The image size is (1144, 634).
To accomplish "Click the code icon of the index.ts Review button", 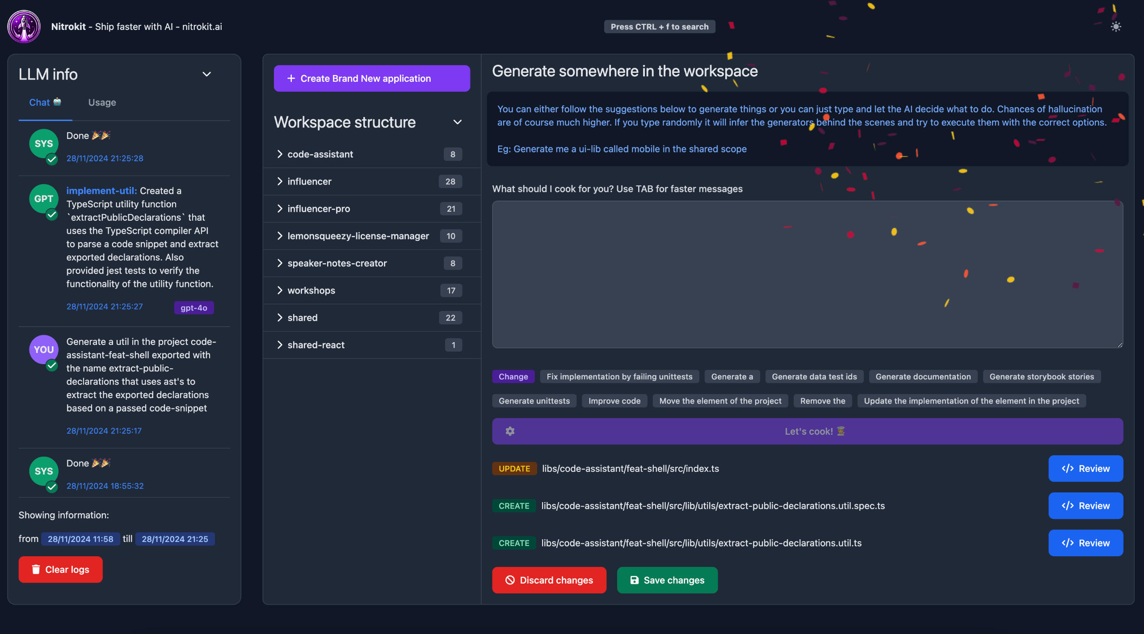I will coord(1068,468).
